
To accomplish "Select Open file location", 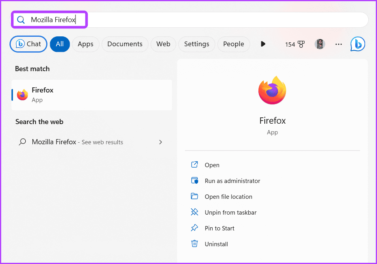I will coord(228,197).
